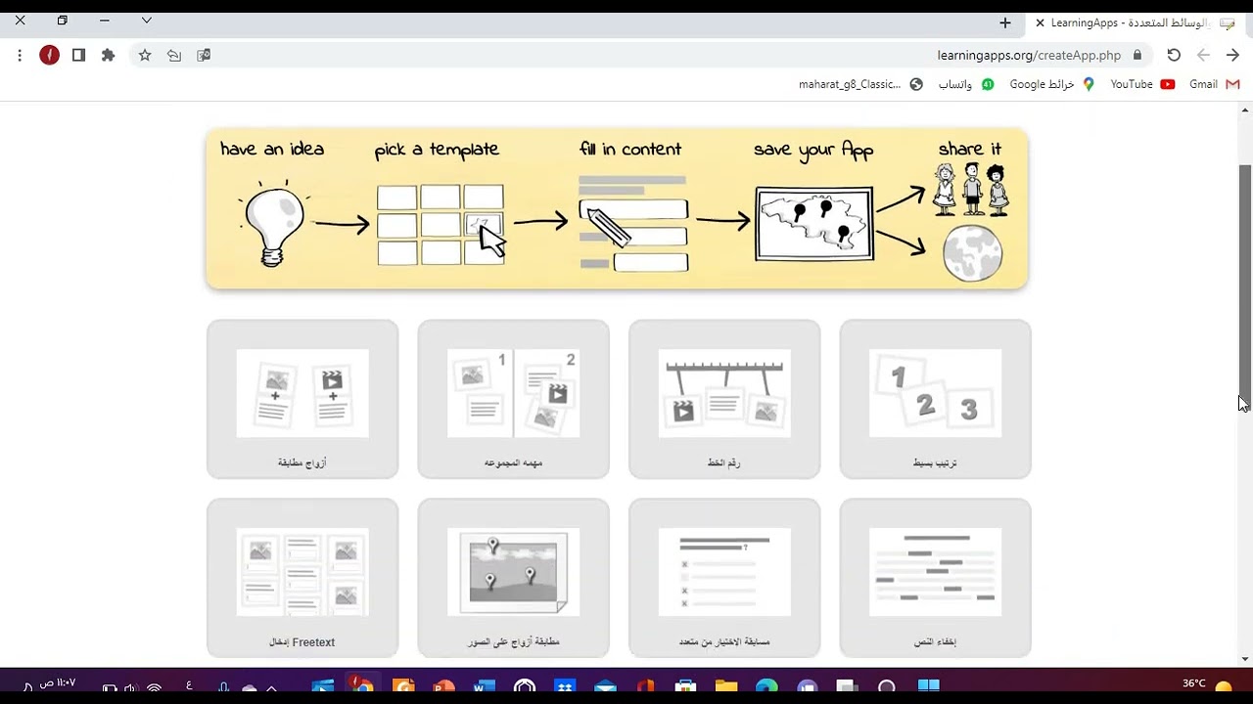1253x704 pixels.
Task: Choose the مسابقة الاختيار من متعدد quiz template
Action: 724,578
